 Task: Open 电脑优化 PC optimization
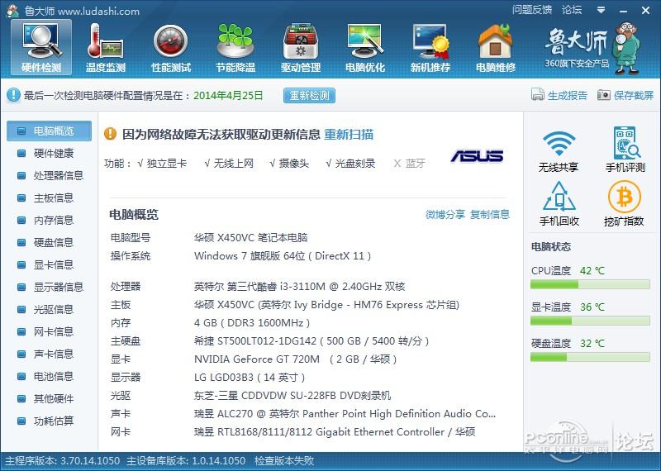pyautogui.click(x=365, y=47)
